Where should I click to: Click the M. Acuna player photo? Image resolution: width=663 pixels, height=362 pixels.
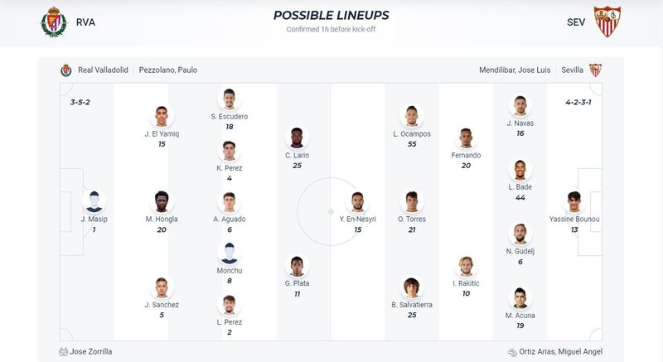pyautogui.click(x=520, y=297)
